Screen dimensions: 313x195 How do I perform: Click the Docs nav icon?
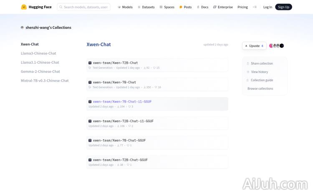[x=198, y=7]
